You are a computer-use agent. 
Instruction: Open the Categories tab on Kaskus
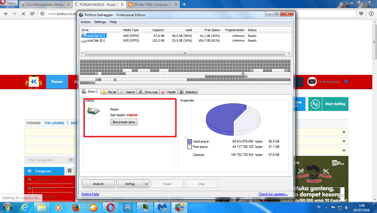click(44, 171)
